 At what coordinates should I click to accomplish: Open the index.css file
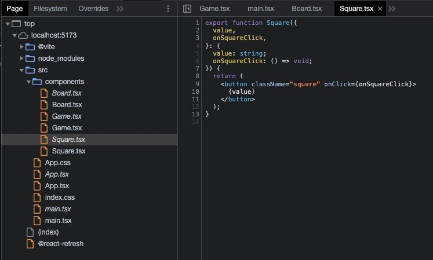tap(60, 197)
